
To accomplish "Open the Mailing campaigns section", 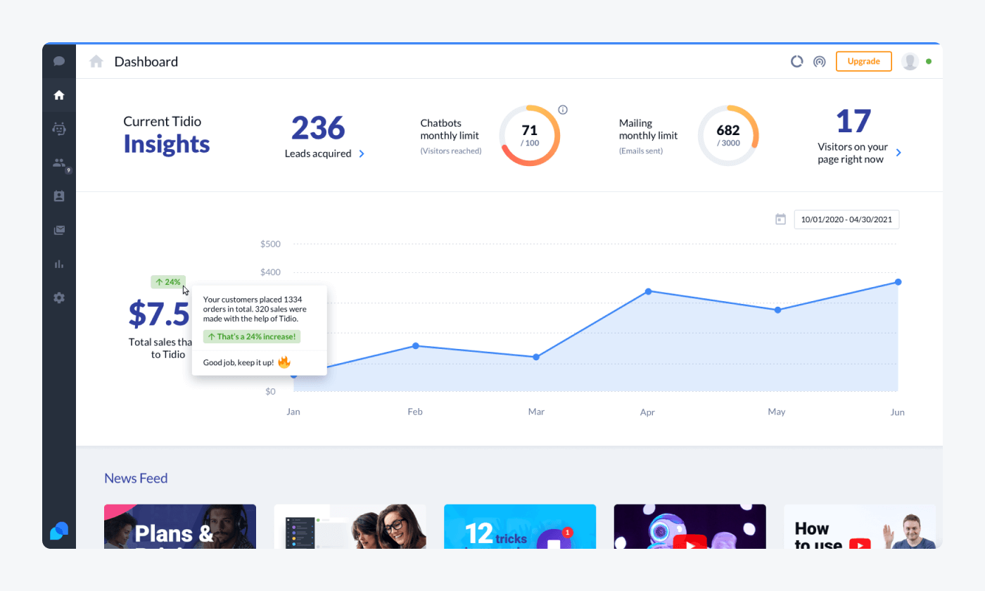I will (59, 230).
